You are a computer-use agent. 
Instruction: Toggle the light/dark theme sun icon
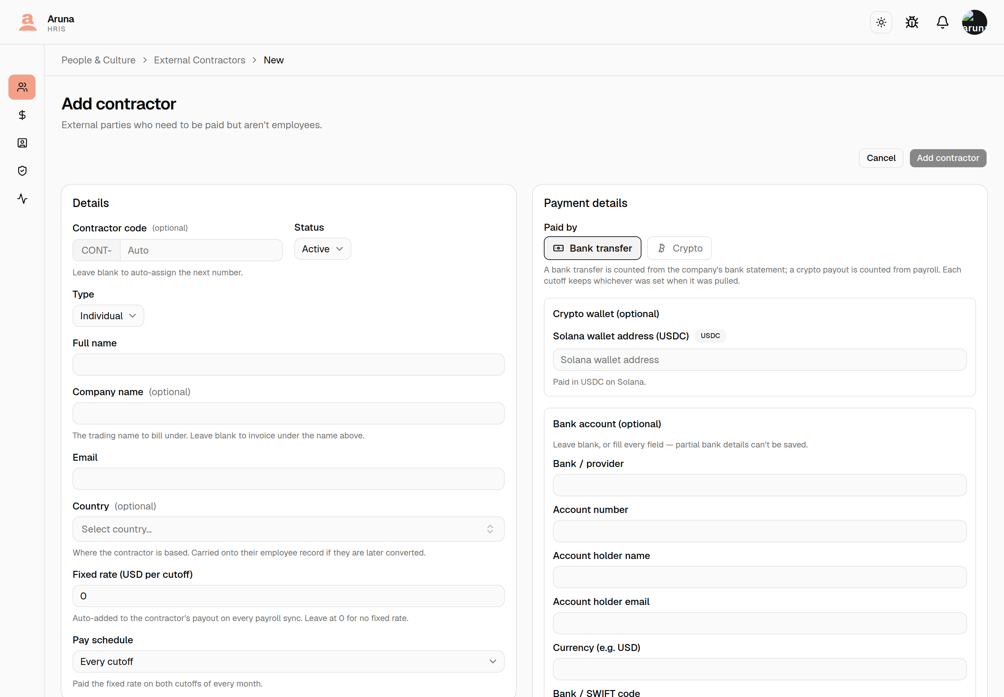pyautogui.click(x=881, y=22)
